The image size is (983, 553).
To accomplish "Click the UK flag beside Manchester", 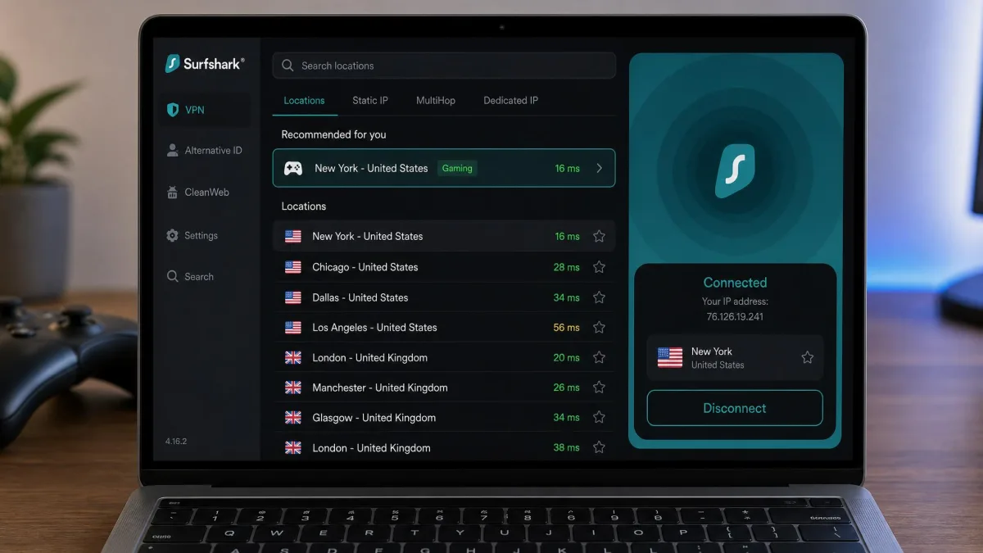I will (292, 388).
